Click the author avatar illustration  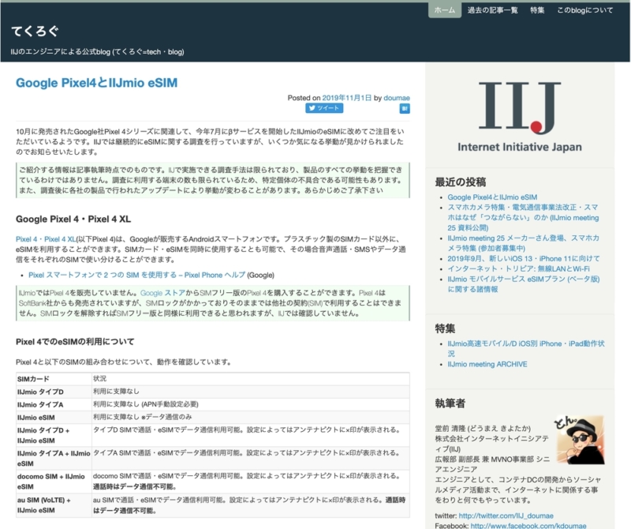point(581,439)
